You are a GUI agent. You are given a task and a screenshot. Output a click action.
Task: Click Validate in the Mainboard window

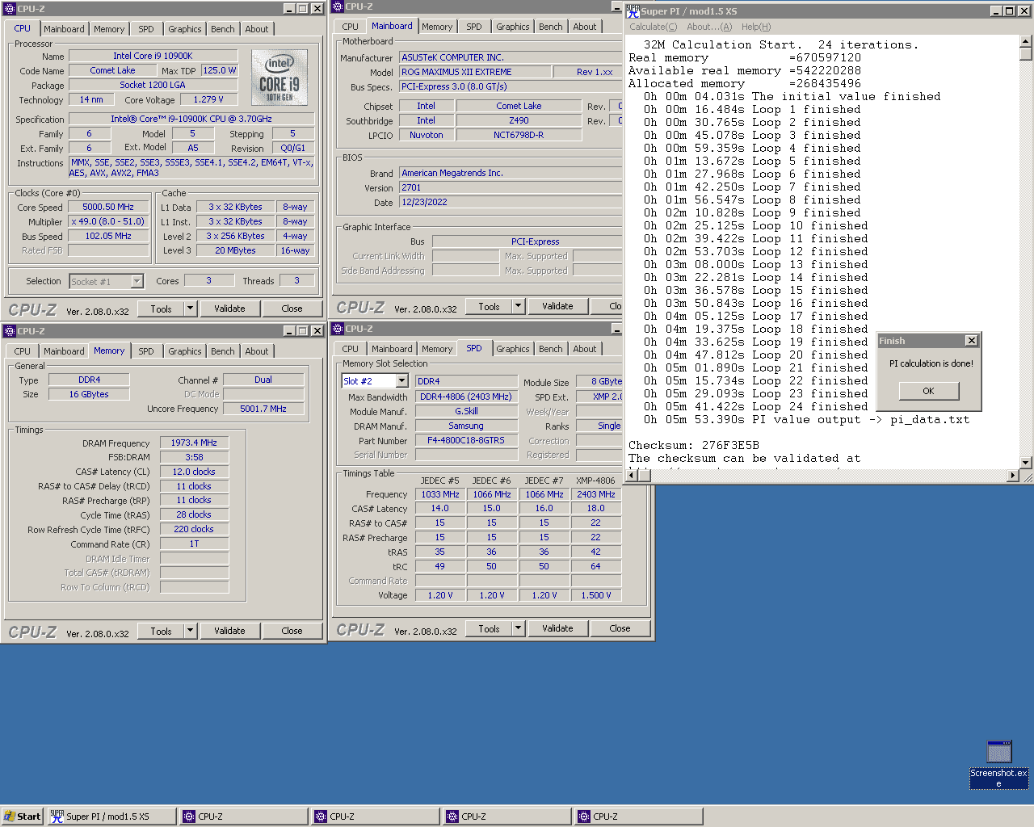[557, 306]
